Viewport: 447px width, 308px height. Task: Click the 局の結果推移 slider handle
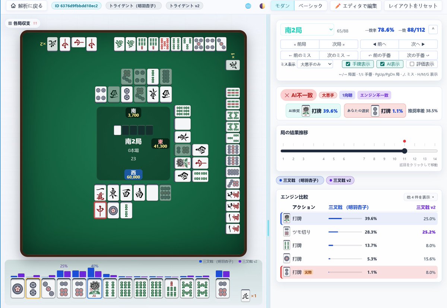(x=405, y=151)
